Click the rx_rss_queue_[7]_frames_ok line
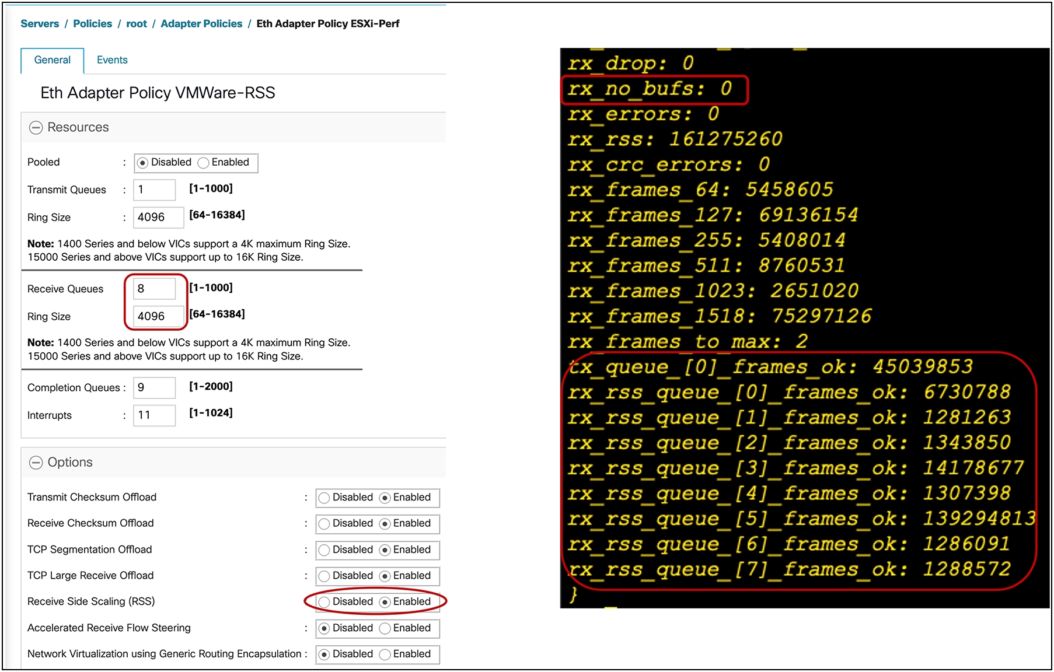 tap(789, 570)
